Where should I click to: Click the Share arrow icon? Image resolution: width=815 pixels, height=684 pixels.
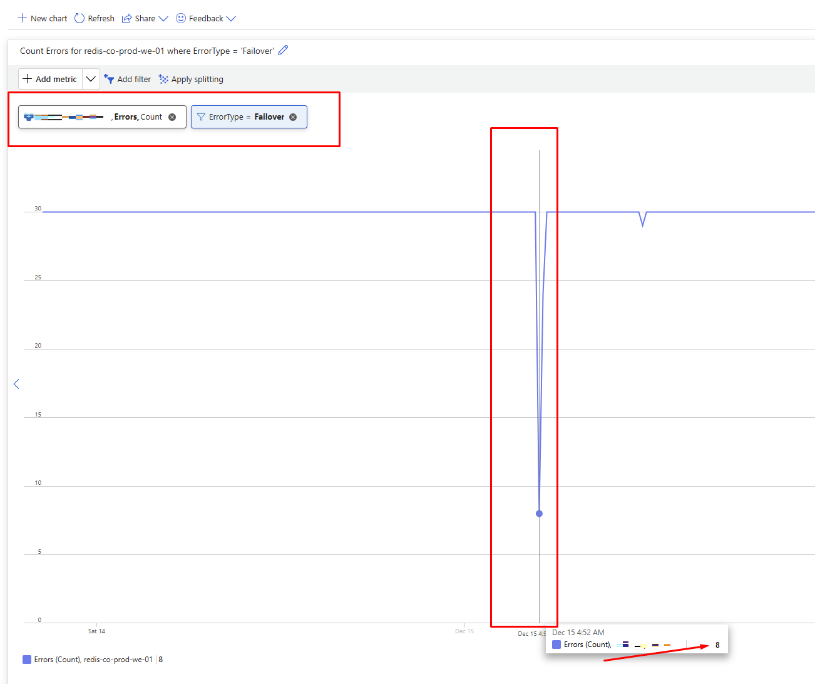click(126, 18)
